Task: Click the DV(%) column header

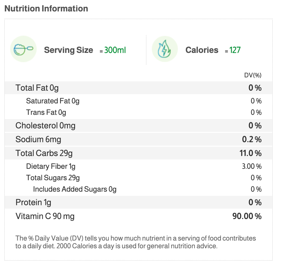Action: tap(253, 75)
